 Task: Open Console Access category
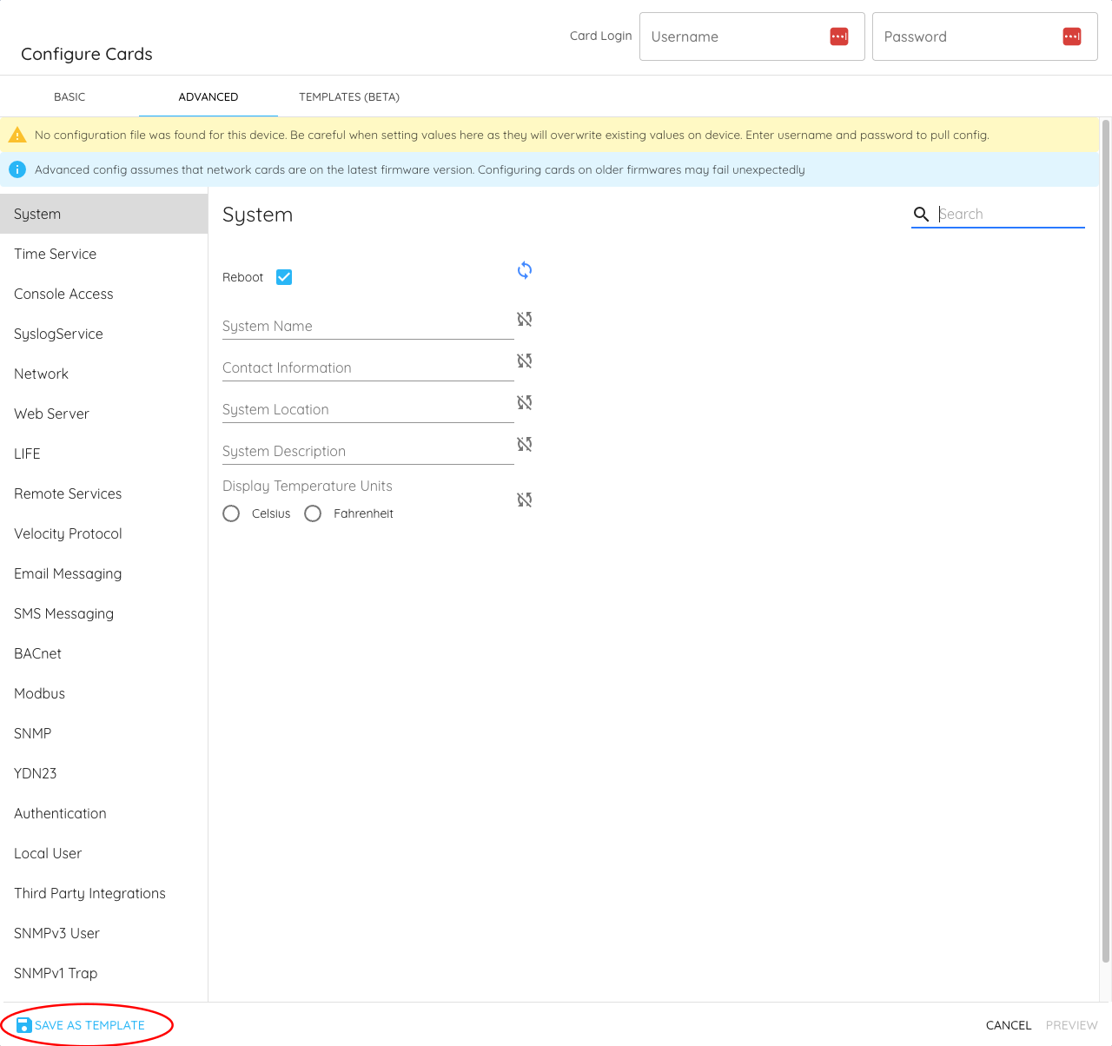pyautogui.click(x=104, y=294)
